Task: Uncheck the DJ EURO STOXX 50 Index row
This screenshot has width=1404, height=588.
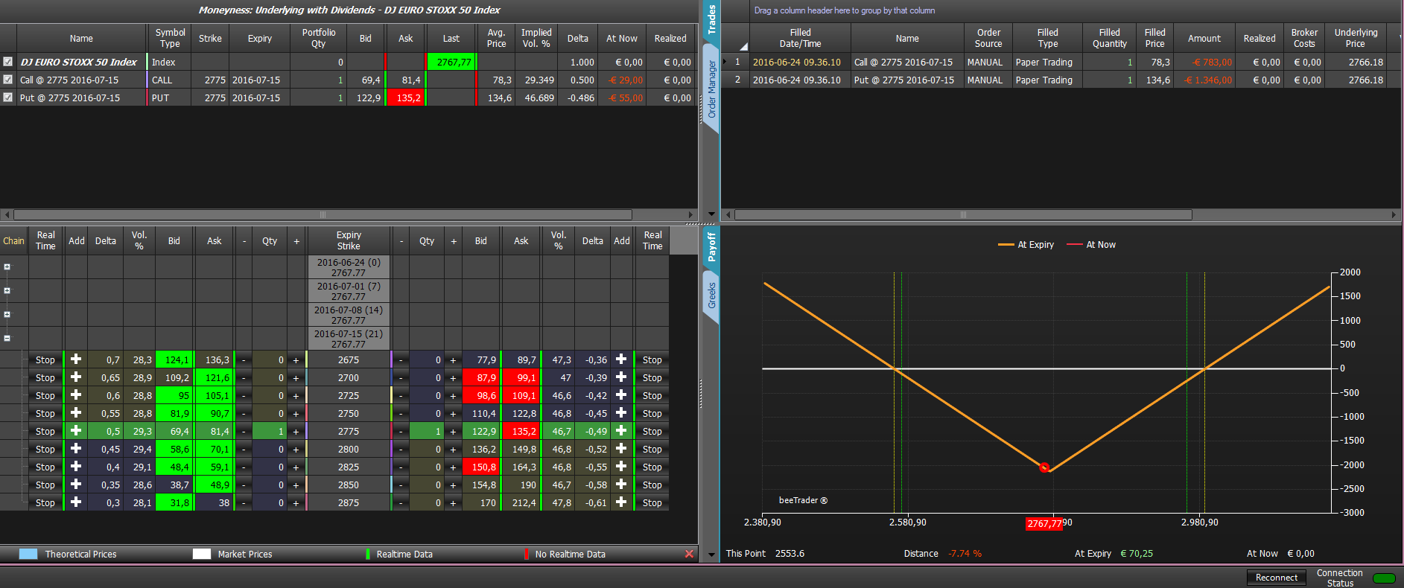Action: coord(8,62)
